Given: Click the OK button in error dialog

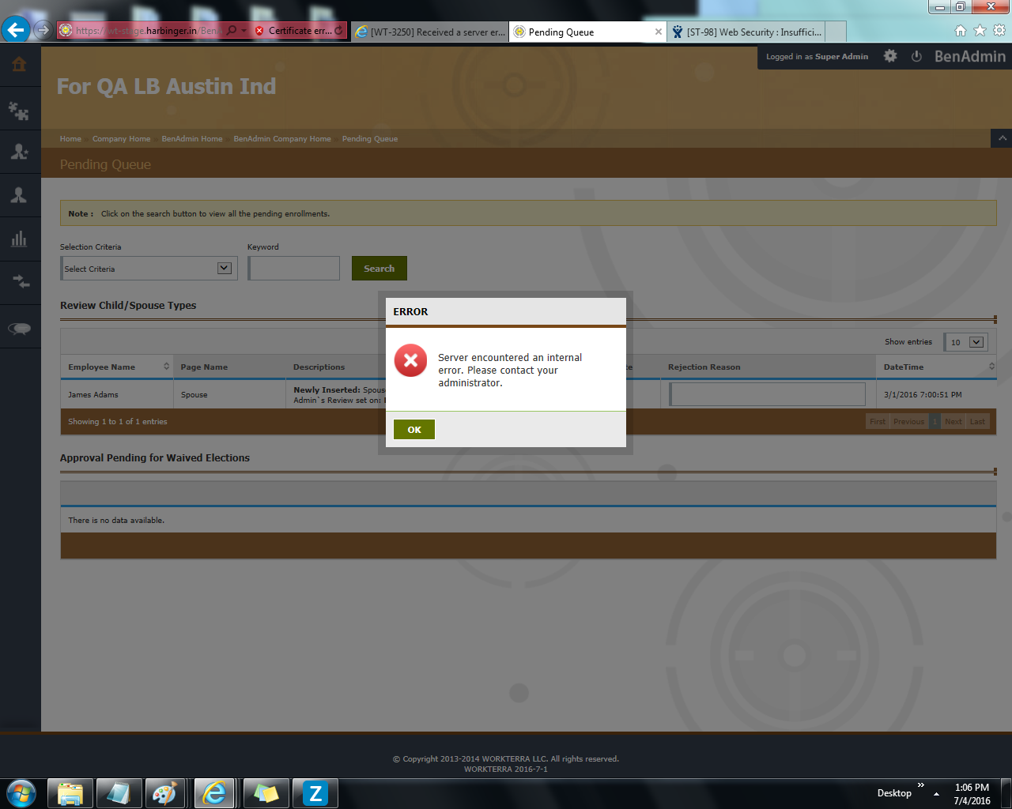Looking at the screenshot, I should (x=414, y=429).
